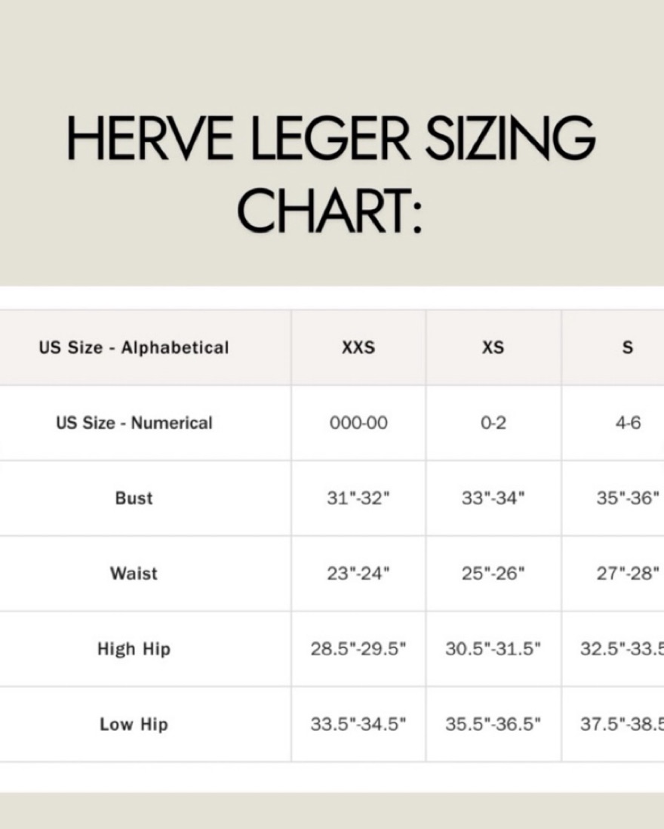
Task: Click the XXS high hip value 28.5"-29.5"
Action: pyautogui.click(x=358, y=649)
